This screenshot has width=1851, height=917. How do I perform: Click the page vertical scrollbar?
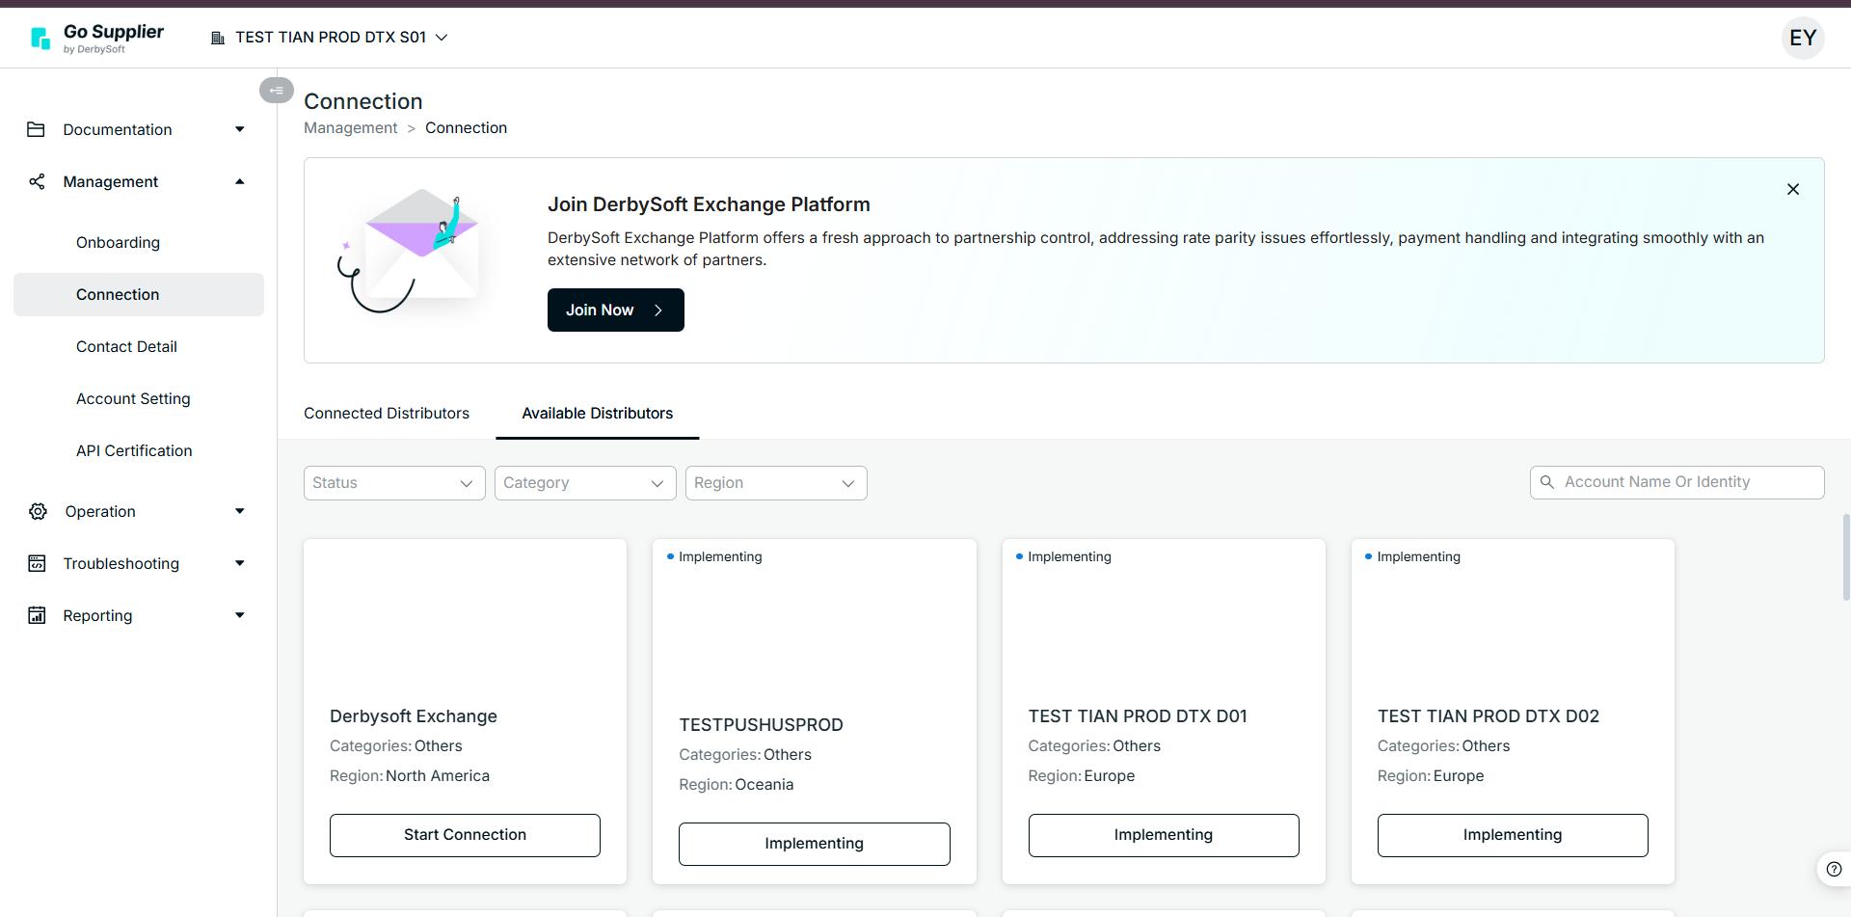pyautogui.click(x=1846, y=557)
